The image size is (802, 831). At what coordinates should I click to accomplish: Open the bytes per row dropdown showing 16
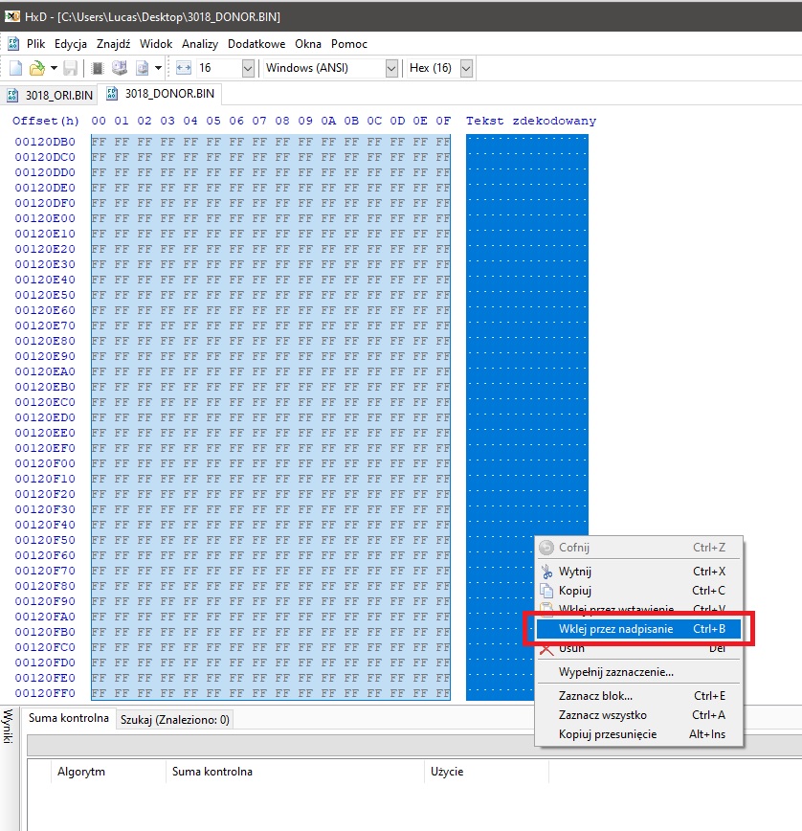click(x=248, y=68)
